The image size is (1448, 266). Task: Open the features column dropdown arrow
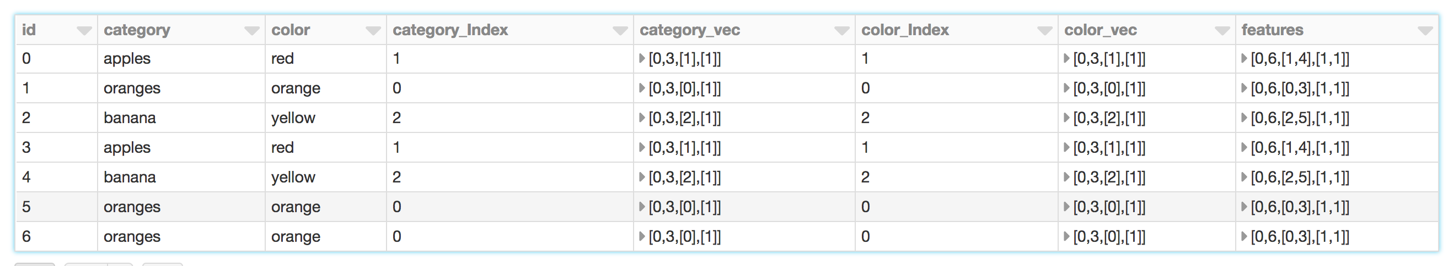(x=1425, y=31)
